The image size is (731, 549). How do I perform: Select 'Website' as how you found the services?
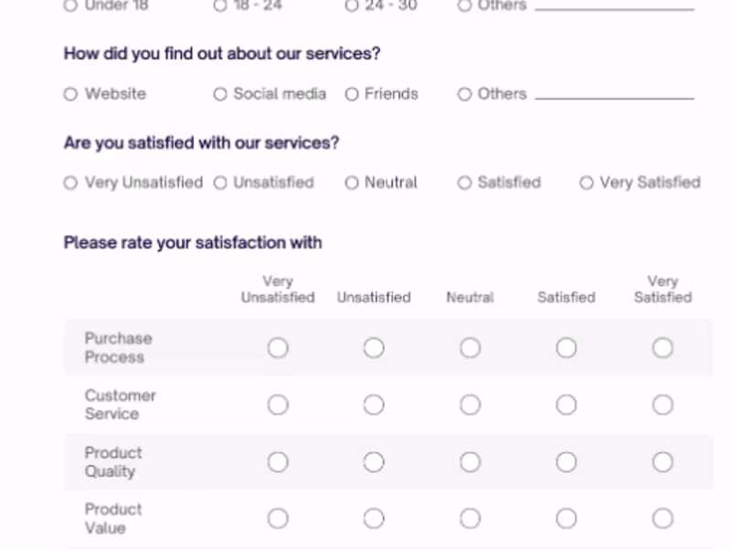point(70,94)
